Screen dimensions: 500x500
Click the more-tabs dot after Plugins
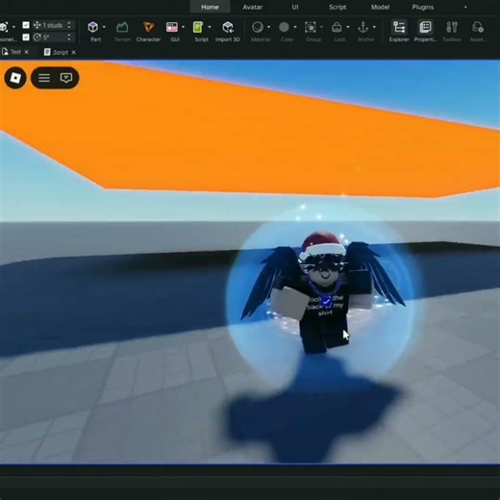pyautogui.click(x=465, y=7)
